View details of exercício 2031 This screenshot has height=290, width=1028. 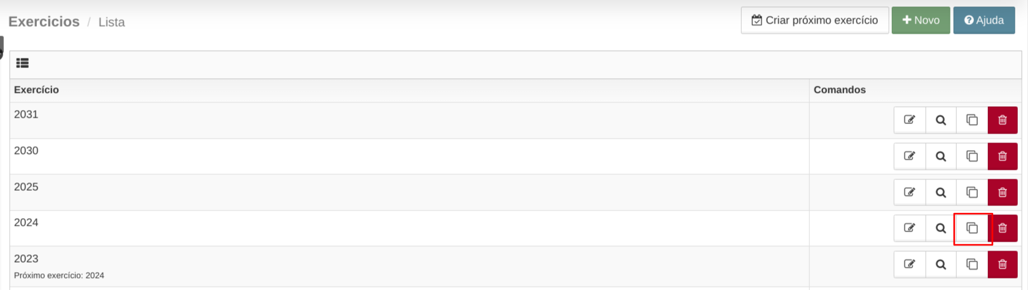(941, 120)
